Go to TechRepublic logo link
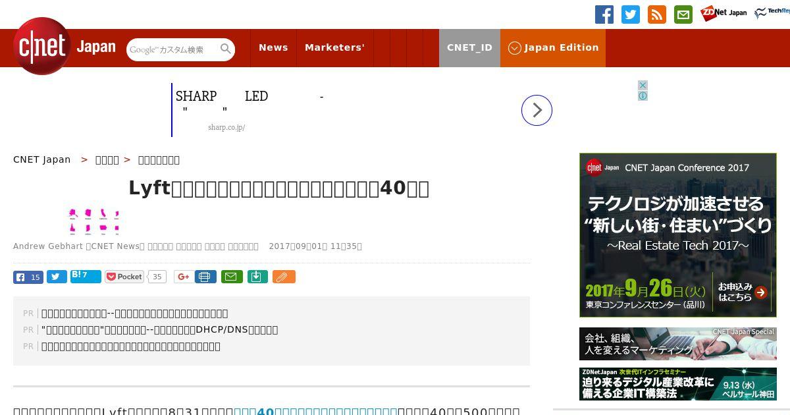790x415 pixels. pos(772,13)
